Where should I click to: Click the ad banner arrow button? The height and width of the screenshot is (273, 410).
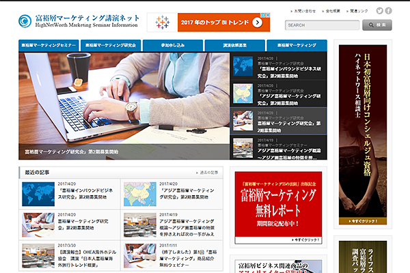tap(257, 23)
